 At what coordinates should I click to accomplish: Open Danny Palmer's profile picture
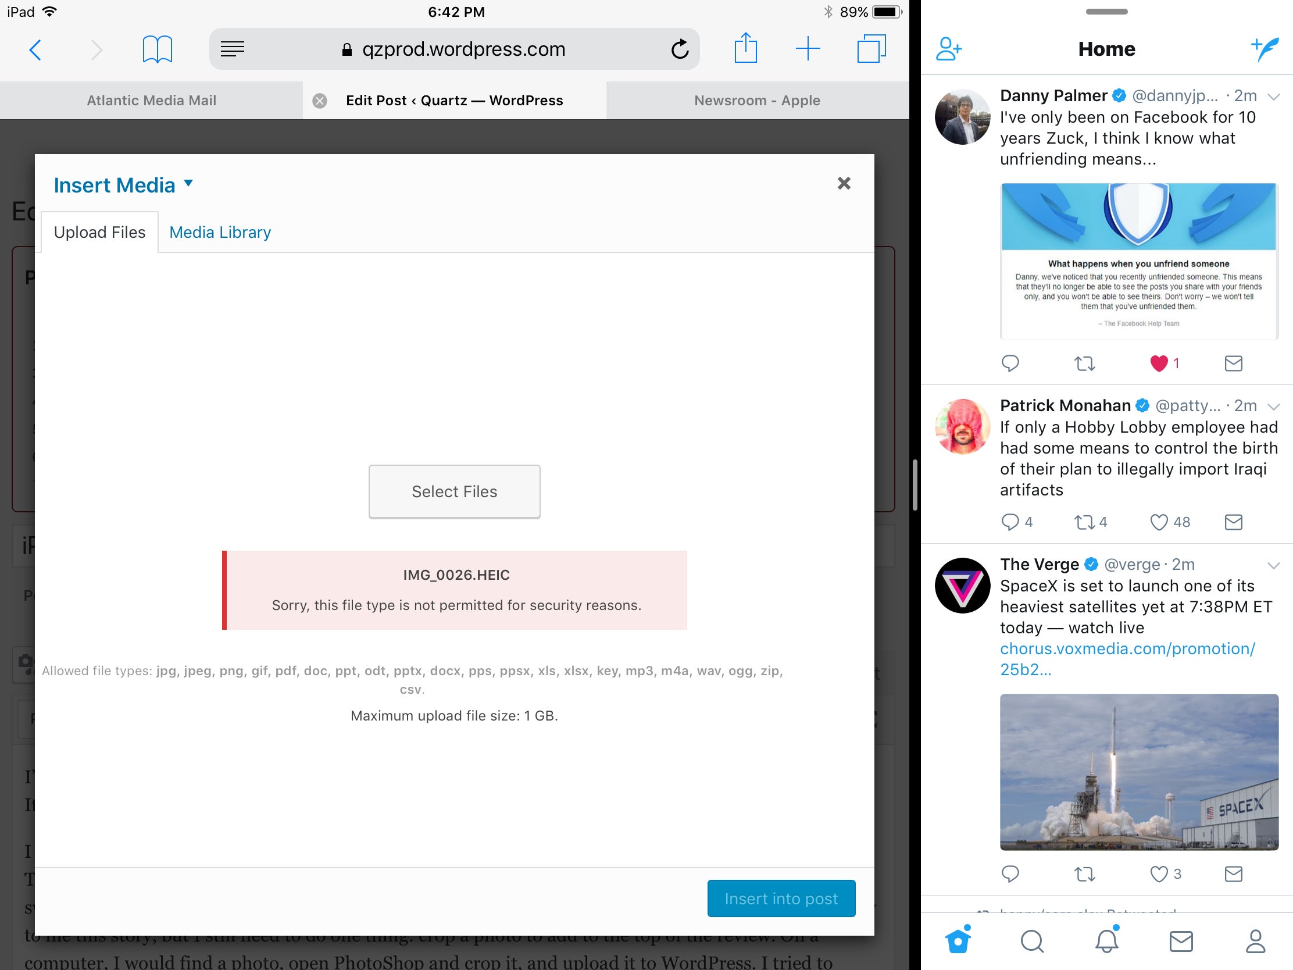[x=962, y=117]
